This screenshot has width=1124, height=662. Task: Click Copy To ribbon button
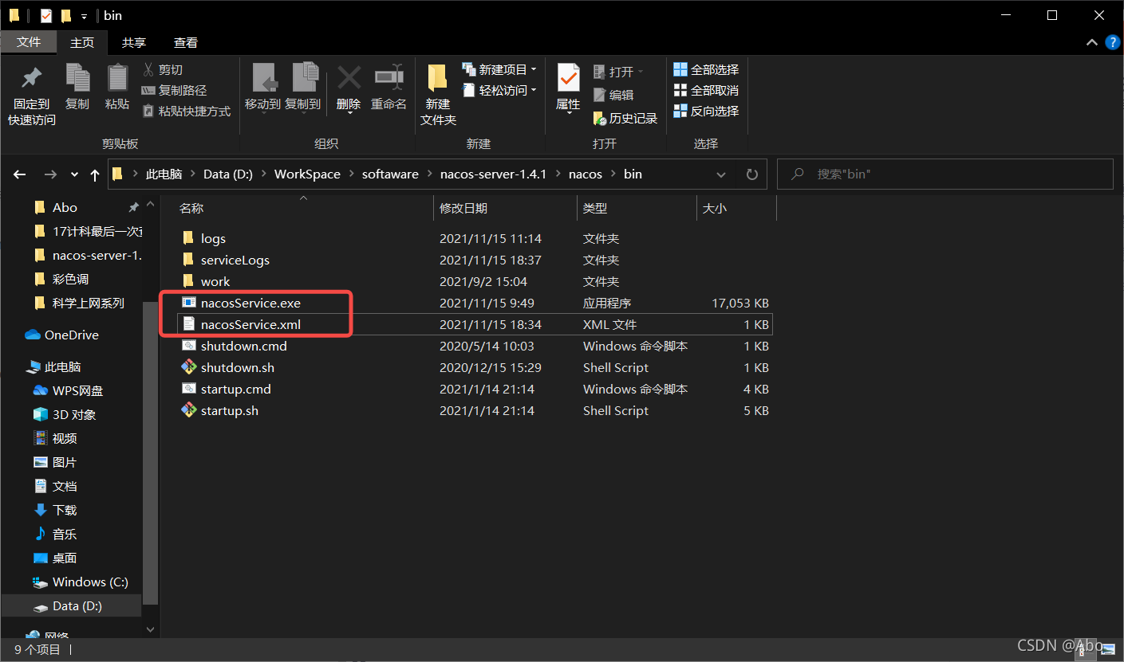[x=302, y=88]
